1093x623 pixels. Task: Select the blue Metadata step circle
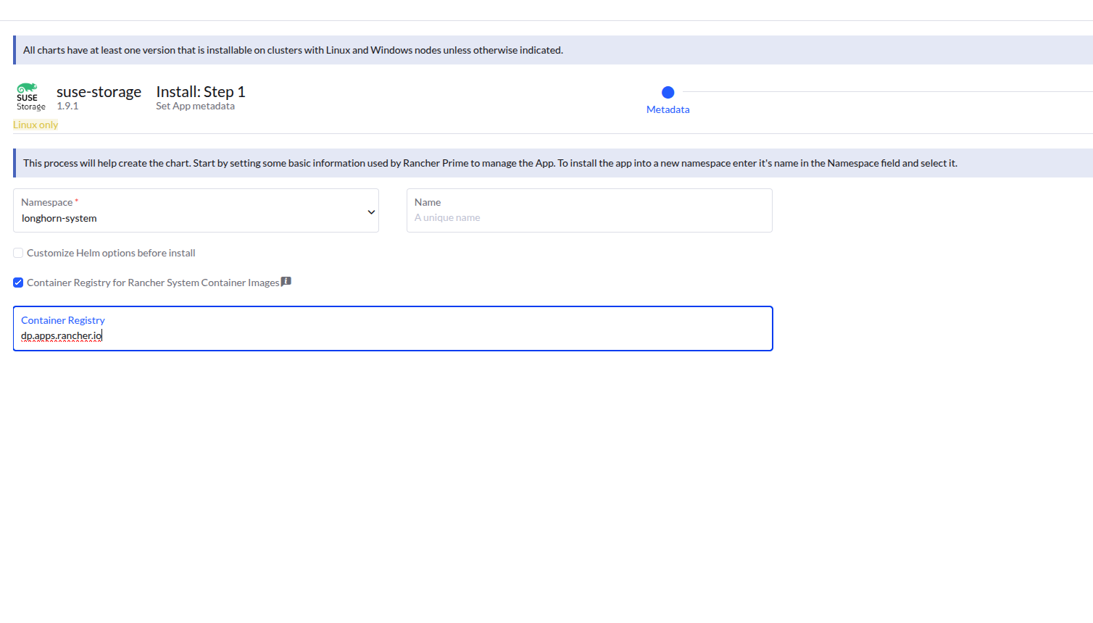668,92
